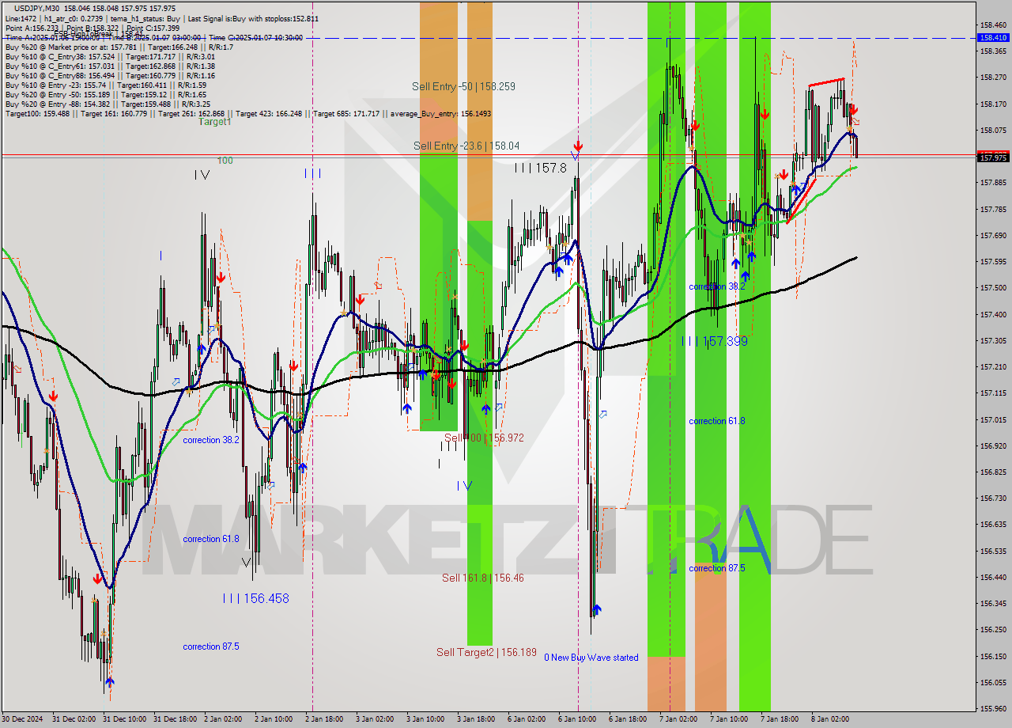Click the highlighted 158.410 price tag on axis
Viewport: 1012px width, 728px height.
993,37
